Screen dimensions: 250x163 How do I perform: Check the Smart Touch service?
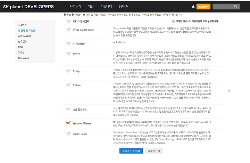[x=68, y=133]
